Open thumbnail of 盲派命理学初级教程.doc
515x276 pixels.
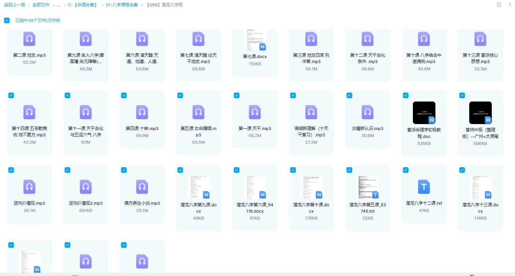pos(424,113)
